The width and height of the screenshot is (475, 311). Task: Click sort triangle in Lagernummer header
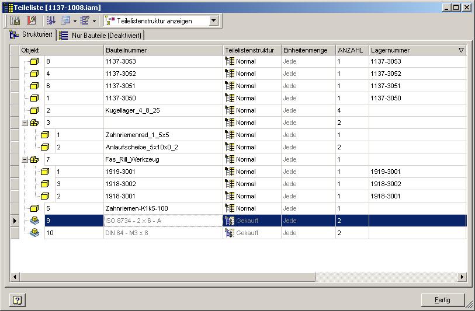tap(461, 50)
